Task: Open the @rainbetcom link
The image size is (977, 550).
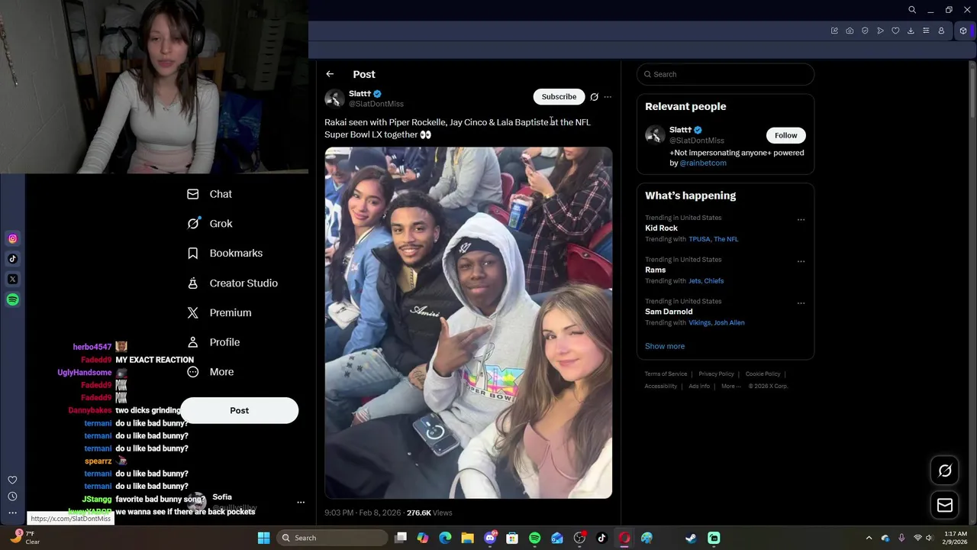Action: point(702,163)
